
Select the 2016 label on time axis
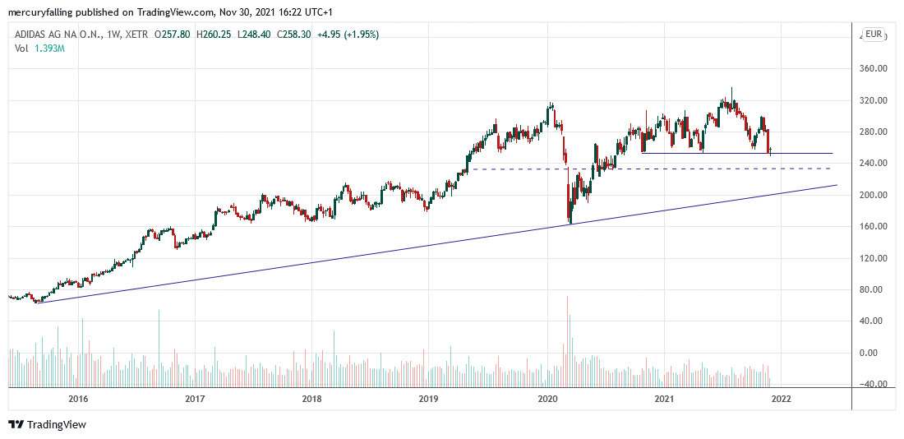coord(78,400)
